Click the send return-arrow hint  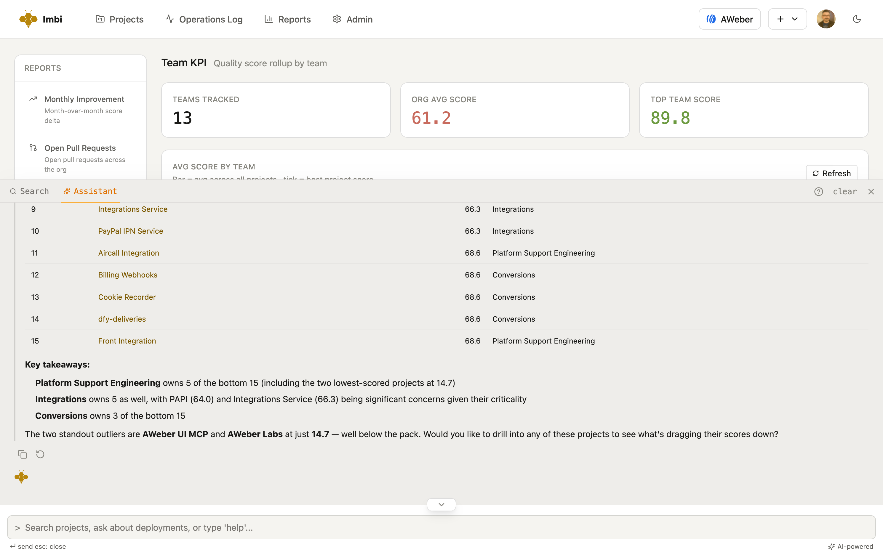[x=12, y=546]
